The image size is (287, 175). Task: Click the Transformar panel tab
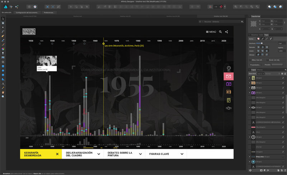click(255, 16)
